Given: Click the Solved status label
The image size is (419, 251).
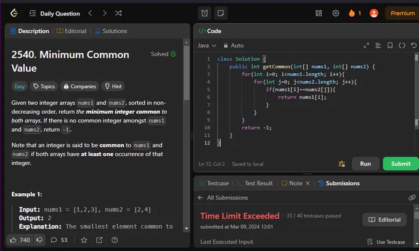Looking at the screenshot, I should (x=163, y=54).
